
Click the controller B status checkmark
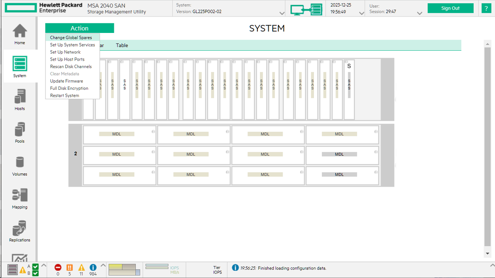point(35,273)
